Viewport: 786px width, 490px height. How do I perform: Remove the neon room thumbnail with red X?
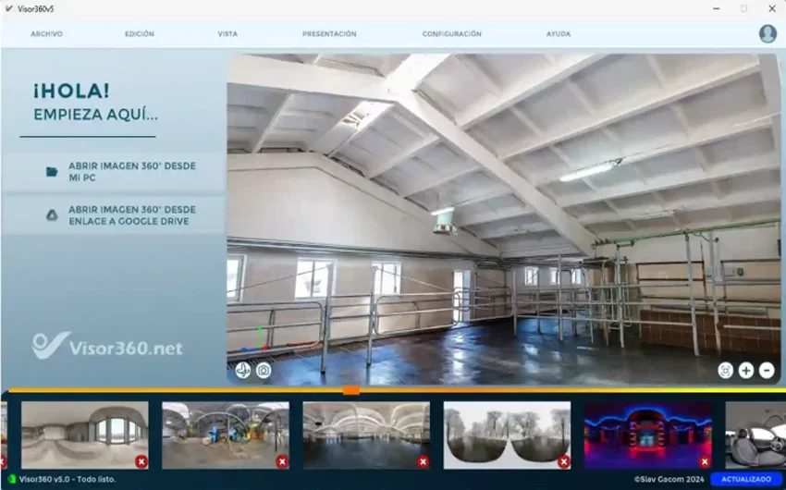(705, 461)
